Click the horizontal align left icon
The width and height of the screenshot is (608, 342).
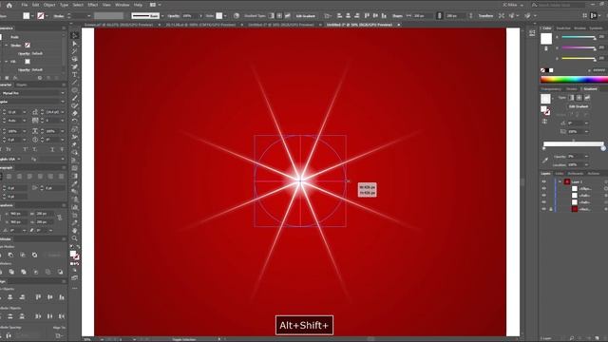(340, 16)
